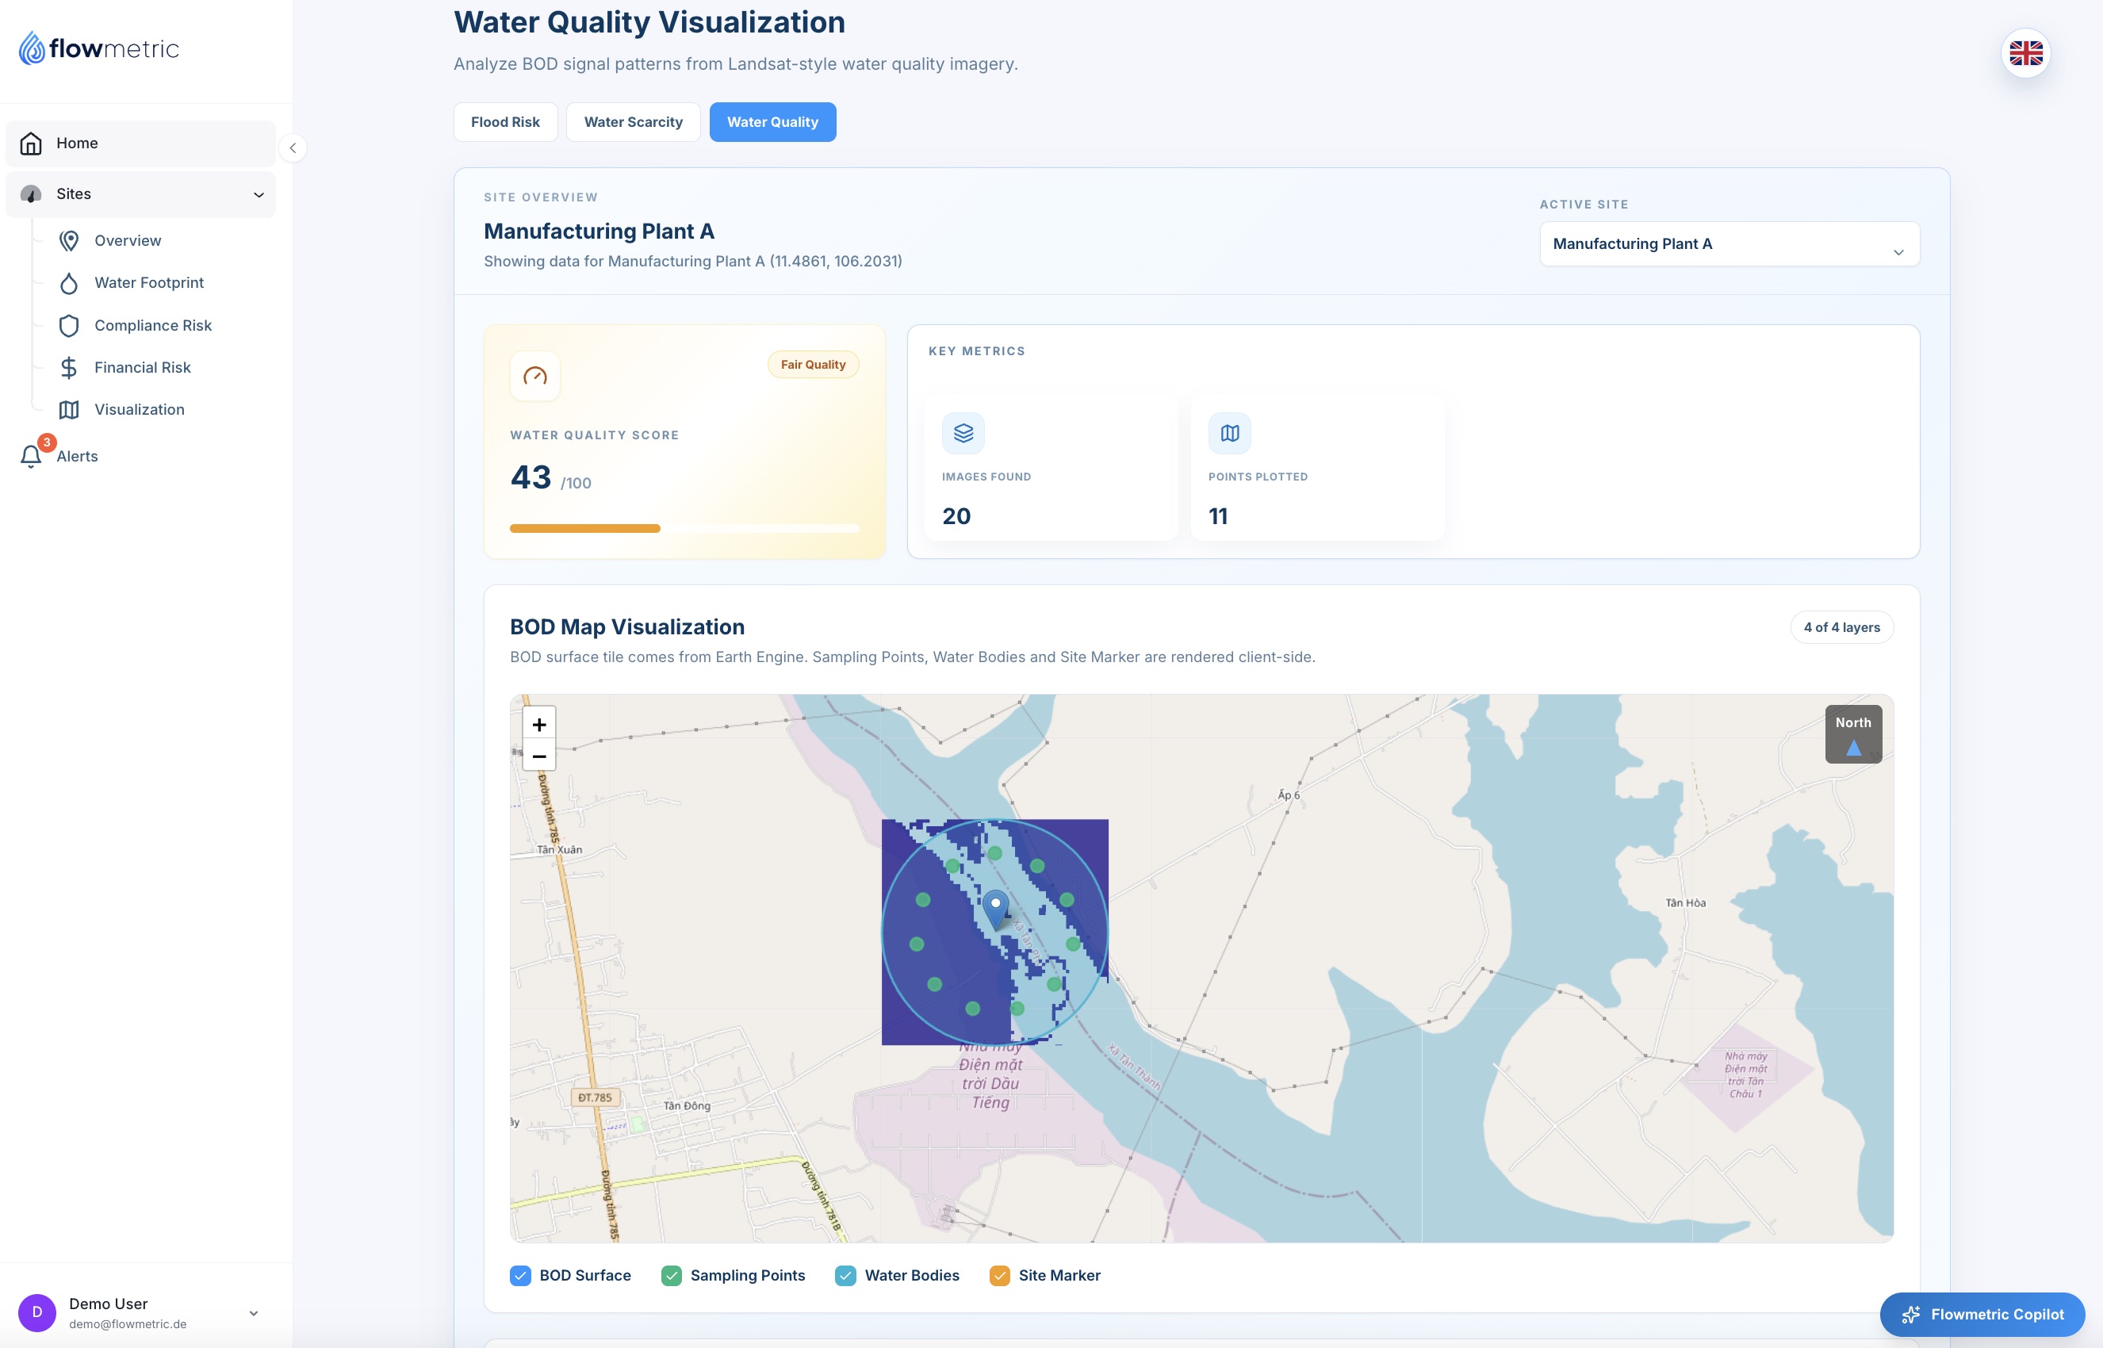Open the Active Site dropdown

coord(1730,244)
